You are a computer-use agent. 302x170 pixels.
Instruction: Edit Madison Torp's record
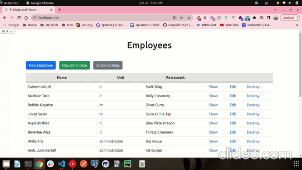233,96
